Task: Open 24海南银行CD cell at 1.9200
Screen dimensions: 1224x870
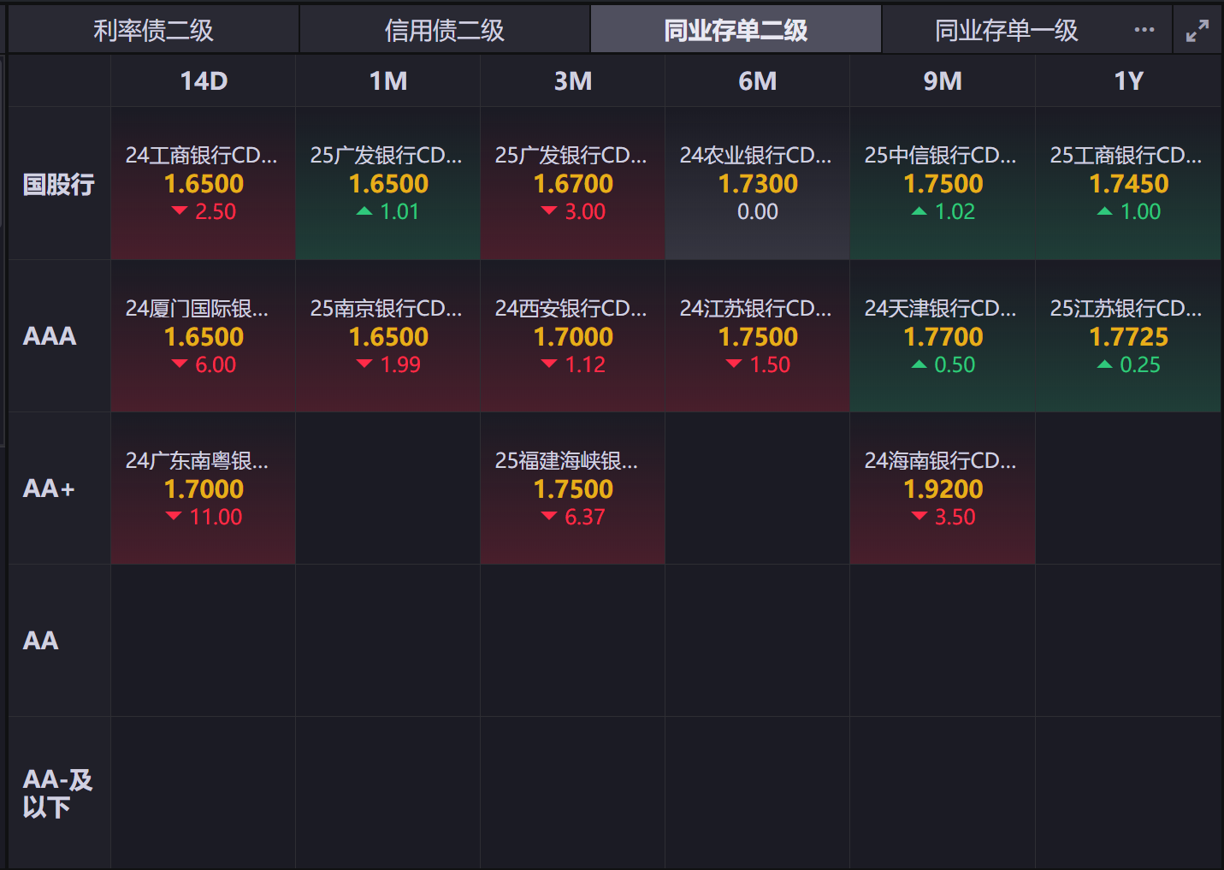Action: (943, 488)
